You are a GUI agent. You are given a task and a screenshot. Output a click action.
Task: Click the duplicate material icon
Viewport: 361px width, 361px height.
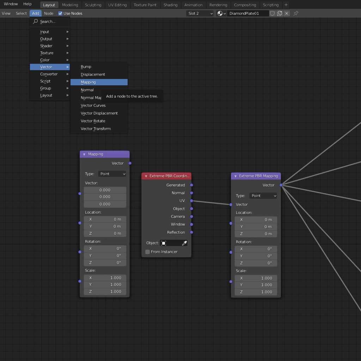click(x=280, y=13)
